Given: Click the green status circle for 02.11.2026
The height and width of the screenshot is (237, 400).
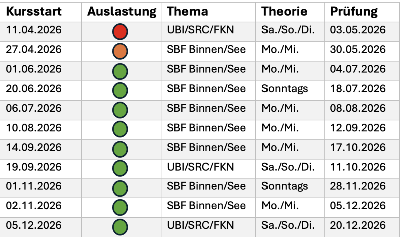Looking at the screenshot, I should (120, 207).
